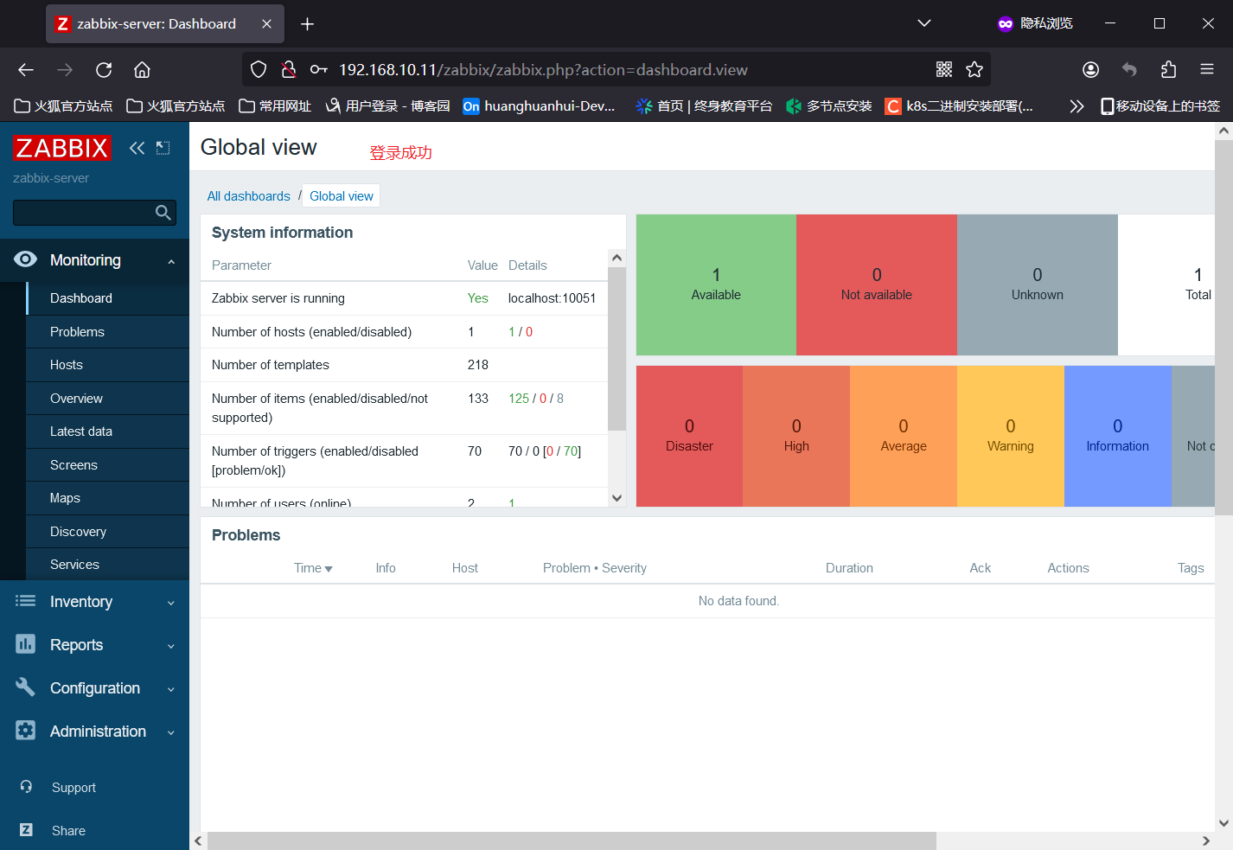Sort problems by Time column

coord(313,568)
